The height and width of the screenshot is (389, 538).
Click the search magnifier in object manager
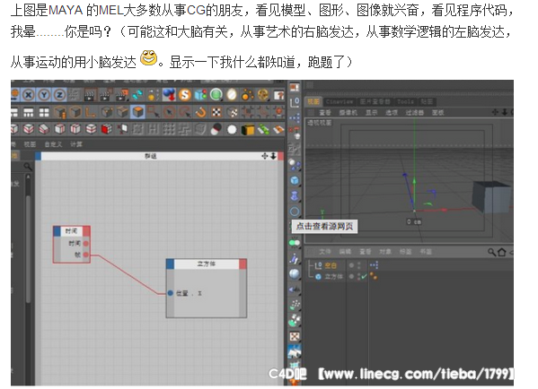491,253
